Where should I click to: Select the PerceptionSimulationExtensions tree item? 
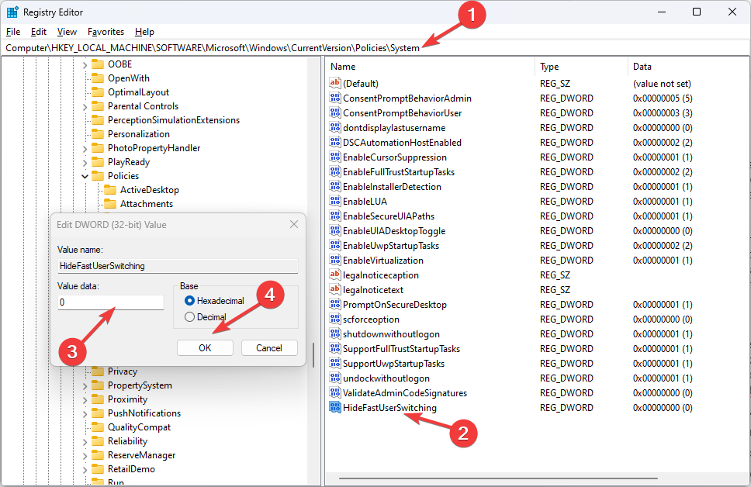tap(174, 120)
